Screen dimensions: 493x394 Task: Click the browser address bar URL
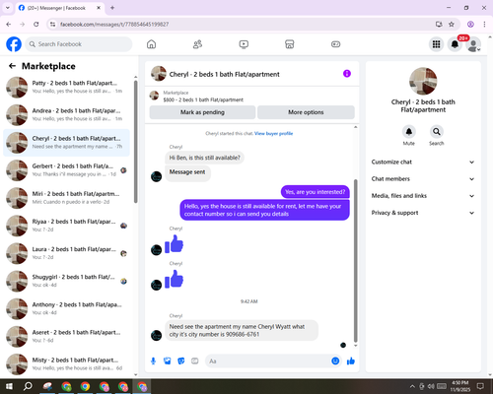pyautogui.click(x=114, y=25)
